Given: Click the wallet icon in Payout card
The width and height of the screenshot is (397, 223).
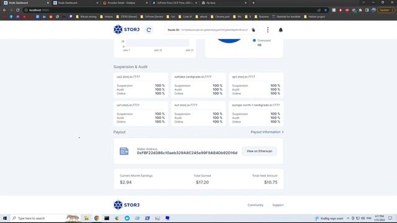Looking at the screenshot, I should (124, 151).
